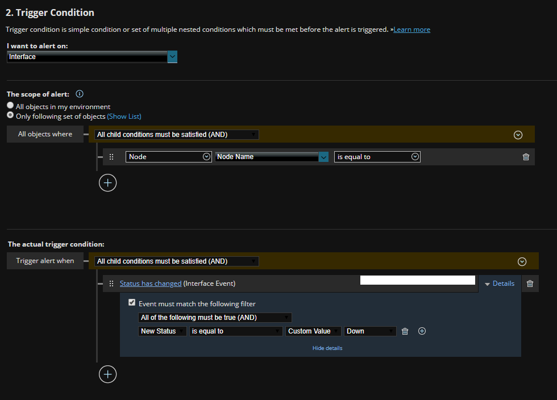Open the scope 'is equal to' operator dropdown
The image size is (557, 400).
(x=415, y=157)
